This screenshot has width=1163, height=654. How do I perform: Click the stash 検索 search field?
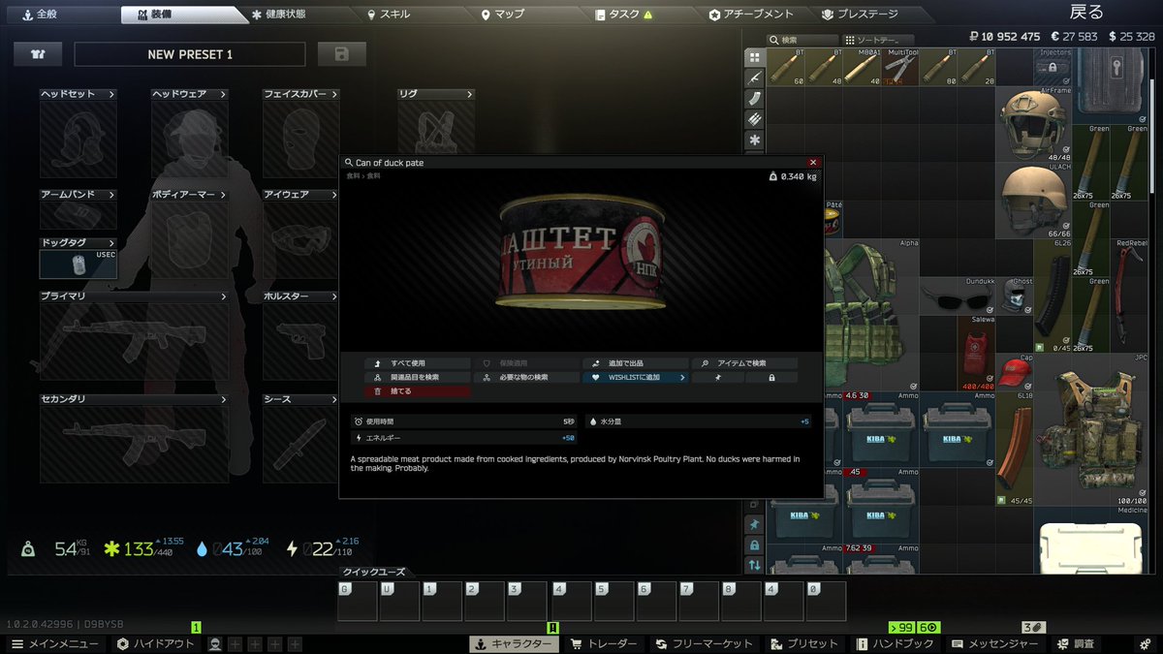tap(803, 40)
